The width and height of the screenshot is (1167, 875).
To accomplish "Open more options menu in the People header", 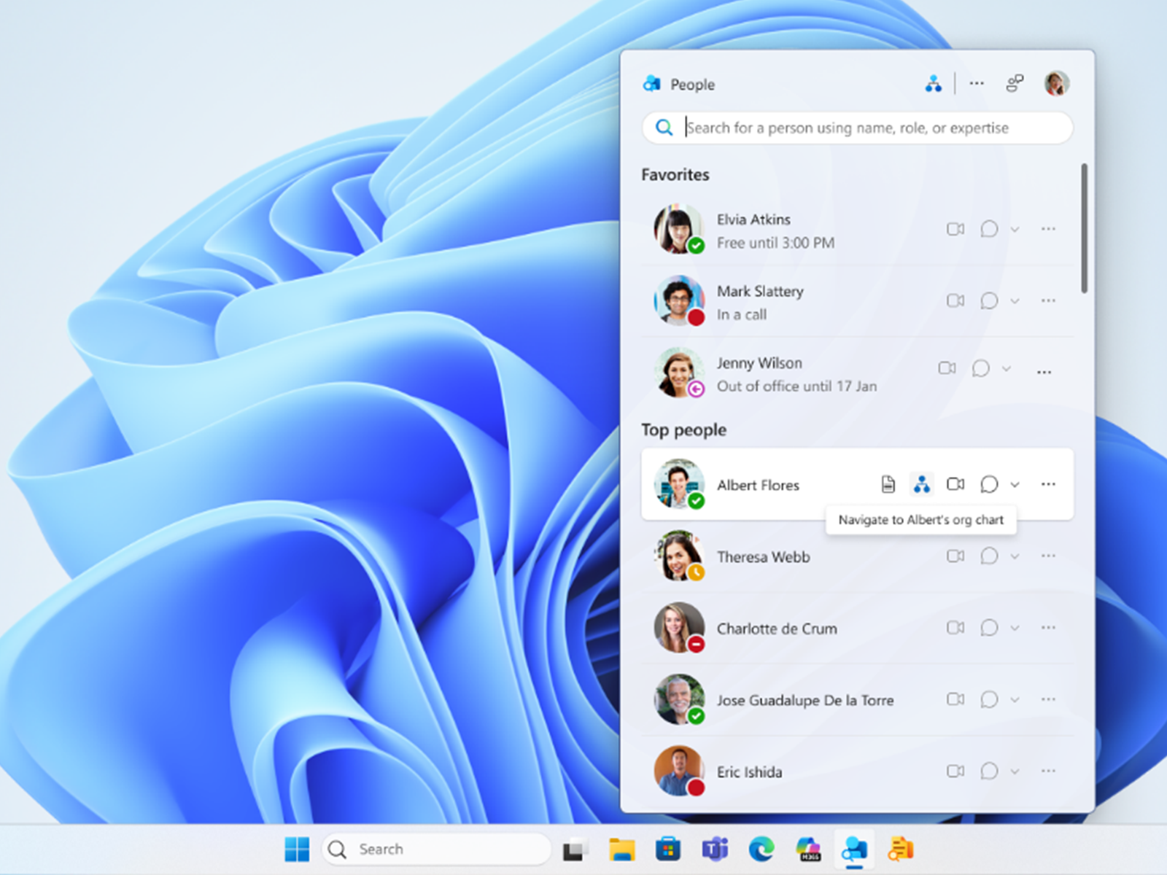I will point(976,83).
